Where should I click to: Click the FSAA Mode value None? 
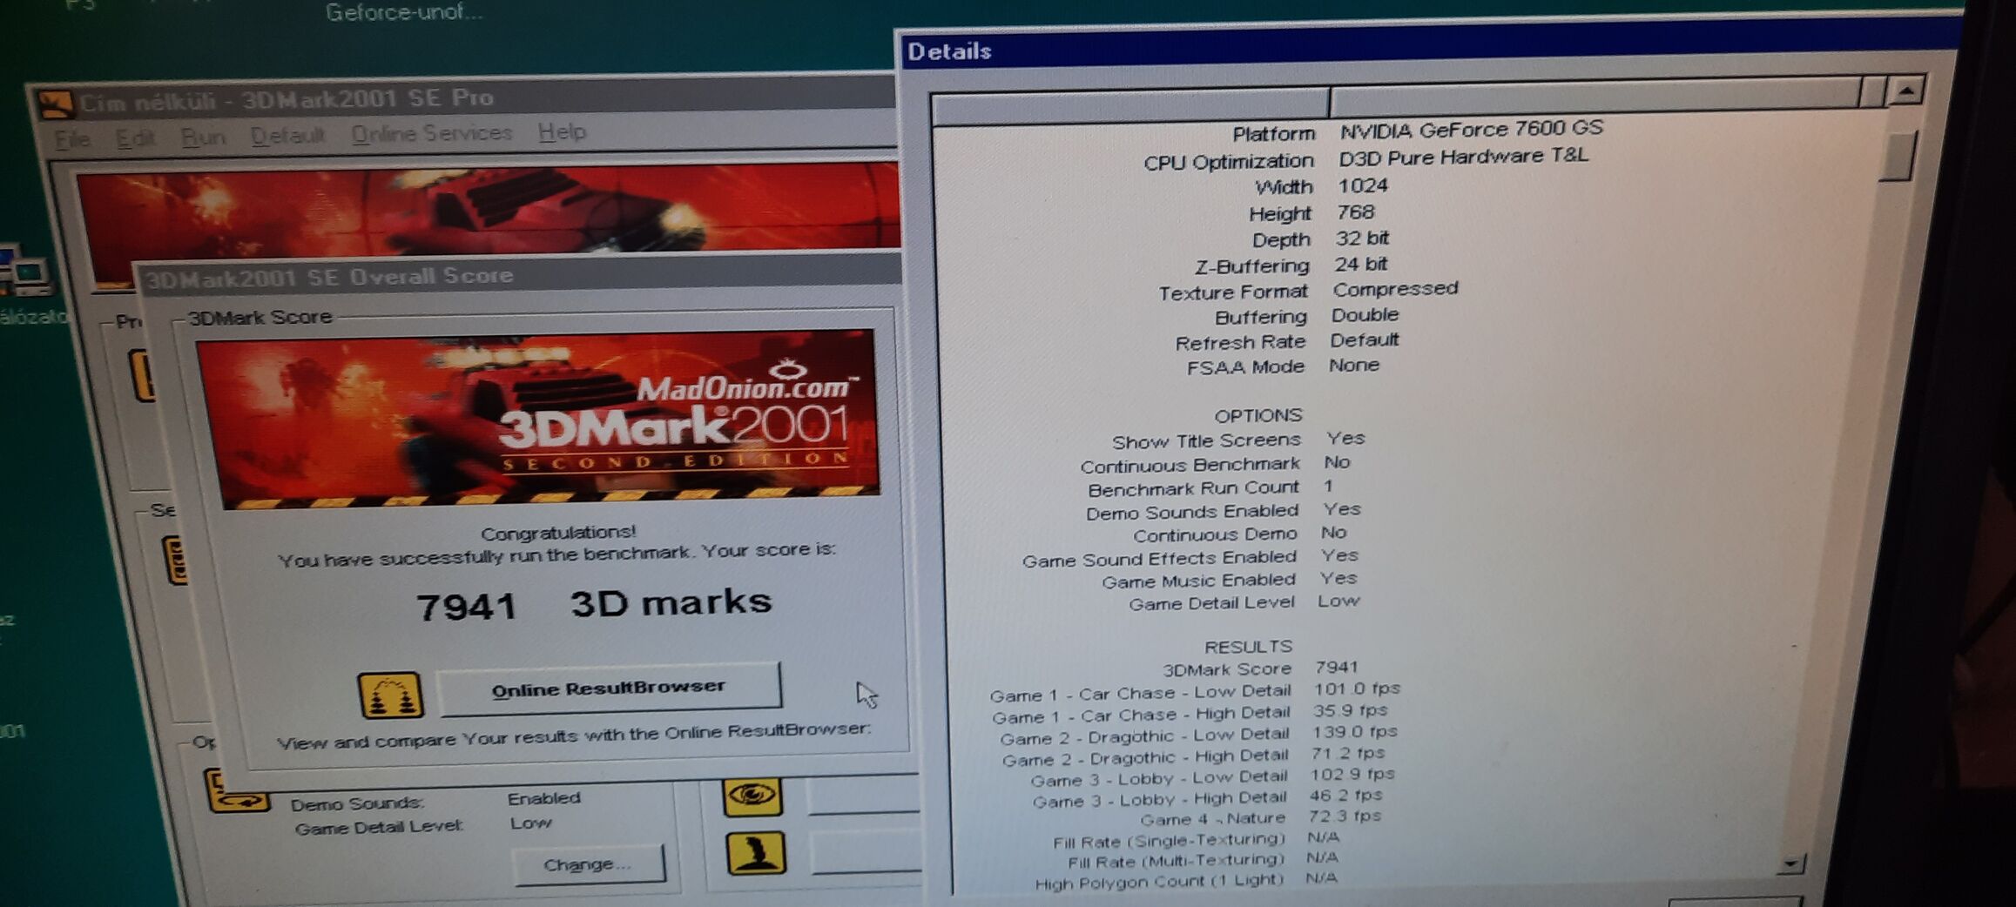[x=1354, y=366]
